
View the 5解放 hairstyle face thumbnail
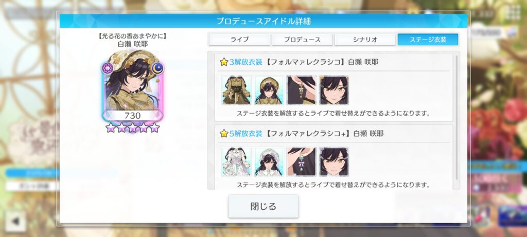(x=333, y=162)
